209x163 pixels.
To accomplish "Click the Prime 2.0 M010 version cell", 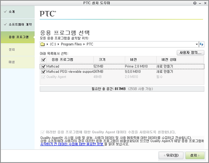I will pyautogui.click(x=136, y=66).
